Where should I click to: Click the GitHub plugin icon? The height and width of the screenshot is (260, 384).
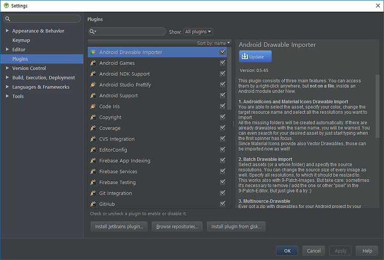point(93,204)
